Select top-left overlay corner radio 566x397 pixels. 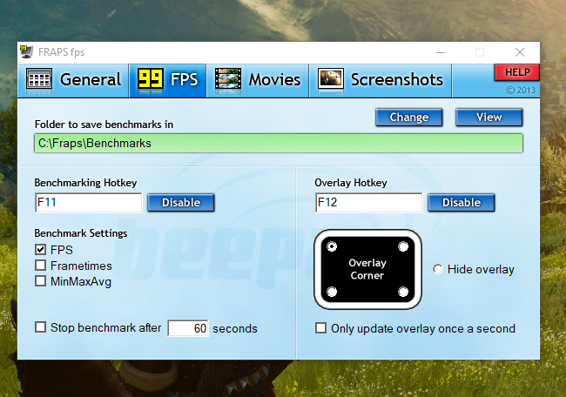332,246
